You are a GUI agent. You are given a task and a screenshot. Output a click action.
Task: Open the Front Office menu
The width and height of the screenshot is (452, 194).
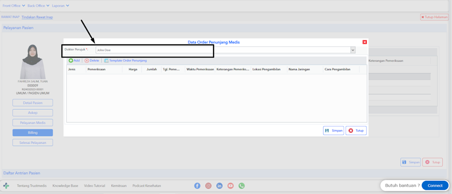pyautogui.click(x=14, y=6)
